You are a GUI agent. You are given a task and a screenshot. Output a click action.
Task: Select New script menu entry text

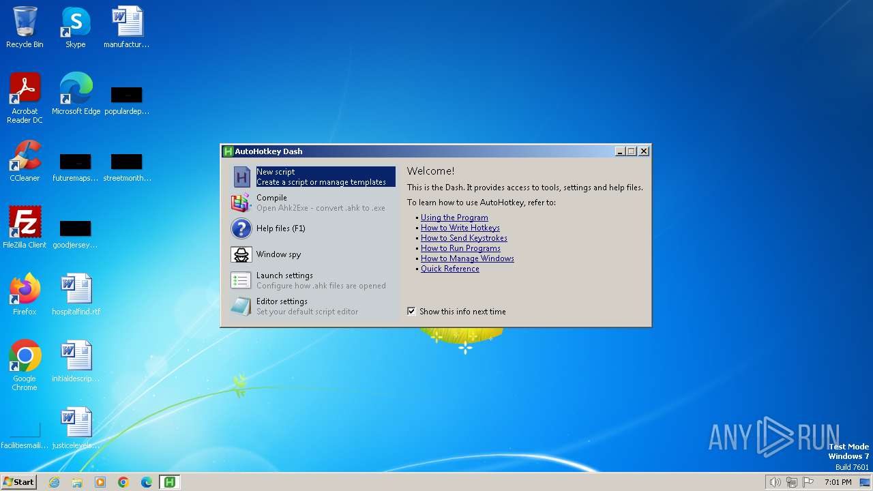point(276,172)
